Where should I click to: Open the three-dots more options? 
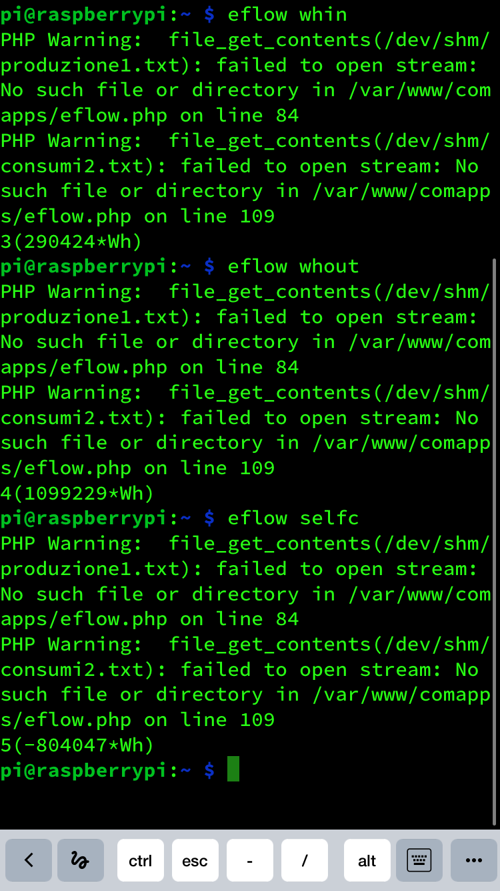point(474,861)
